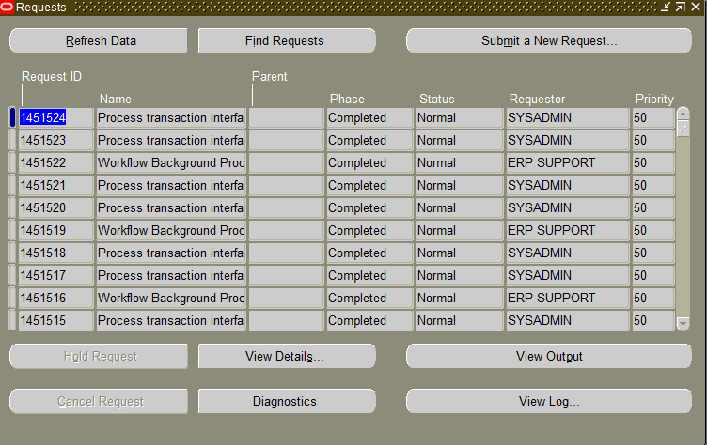Open the Find Requests dialog
This screenshot has height=445, width=707.
[286, 41]
